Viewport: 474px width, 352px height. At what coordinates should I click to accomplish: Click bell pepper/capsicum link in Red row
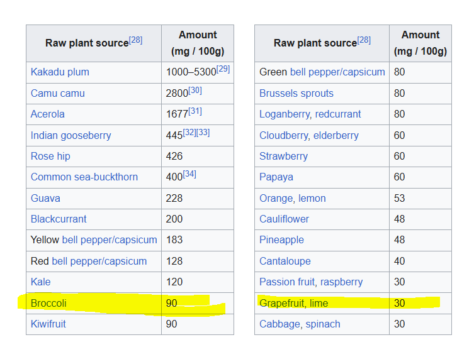click(x=99, y=261)
